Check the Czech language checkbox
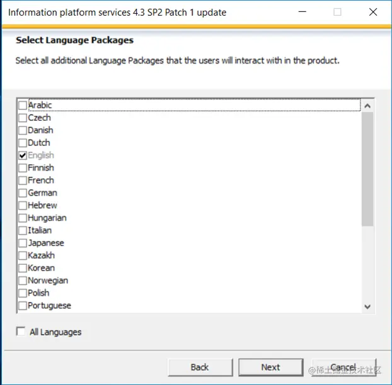392x385 pixels. 23,118
